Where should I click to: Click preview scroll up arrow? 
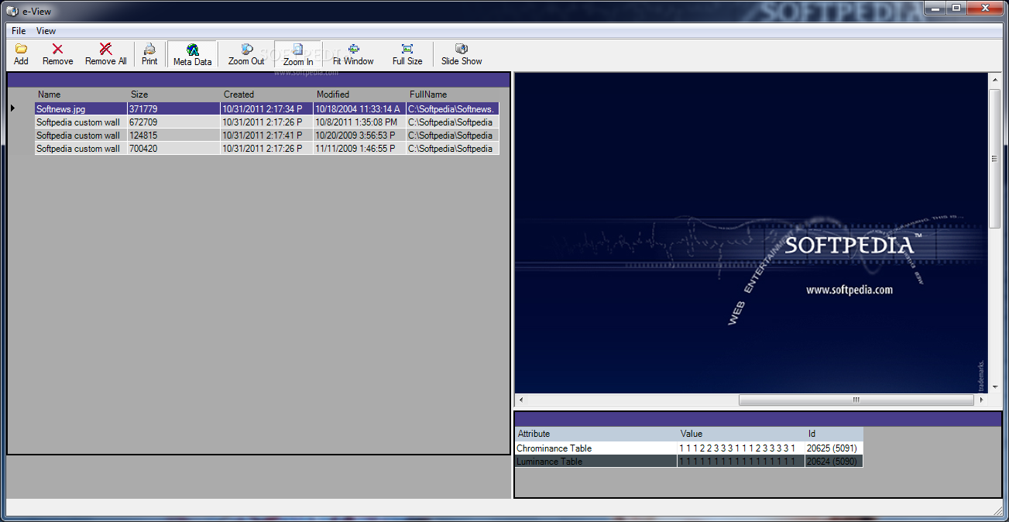pos(995,79)
